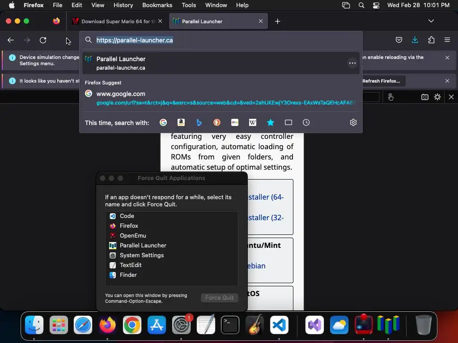Search open tabs using the tabs icon
Image resolution: width=458 pixels, height=343 pixels.
288,122
